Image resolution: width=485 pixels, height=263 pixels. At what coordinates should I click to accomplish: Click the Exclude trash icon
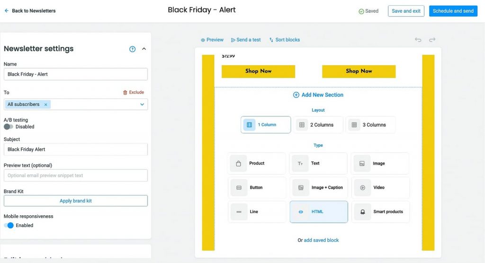pyautogui.click(x=125, y=92)
